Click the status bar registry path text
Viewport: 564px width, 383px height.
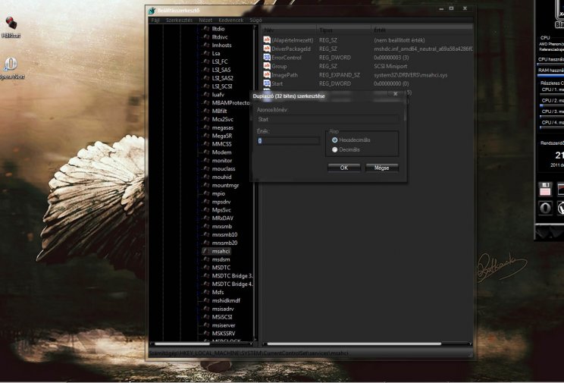coord(249,353)
